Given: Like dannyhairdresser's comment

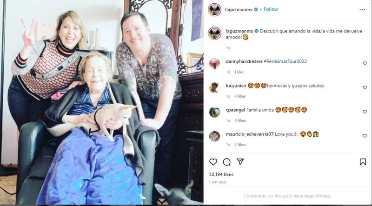Looking at the screenshot, I should click(x=365, y=63).
